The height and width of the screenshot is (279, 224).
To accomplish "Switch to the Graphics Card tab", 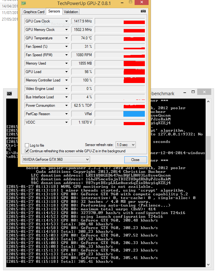I will pos(34,12).
